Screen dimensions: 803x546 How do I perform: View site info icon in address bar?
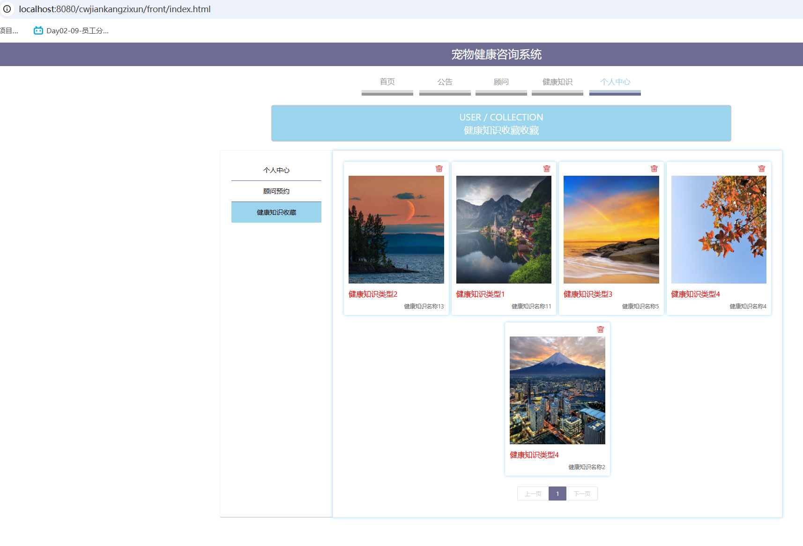[7, 9]
